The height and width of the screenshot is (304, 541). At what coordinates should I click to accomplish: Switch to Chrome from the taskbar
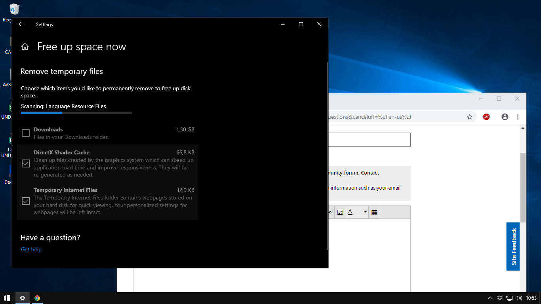[37, 298]
